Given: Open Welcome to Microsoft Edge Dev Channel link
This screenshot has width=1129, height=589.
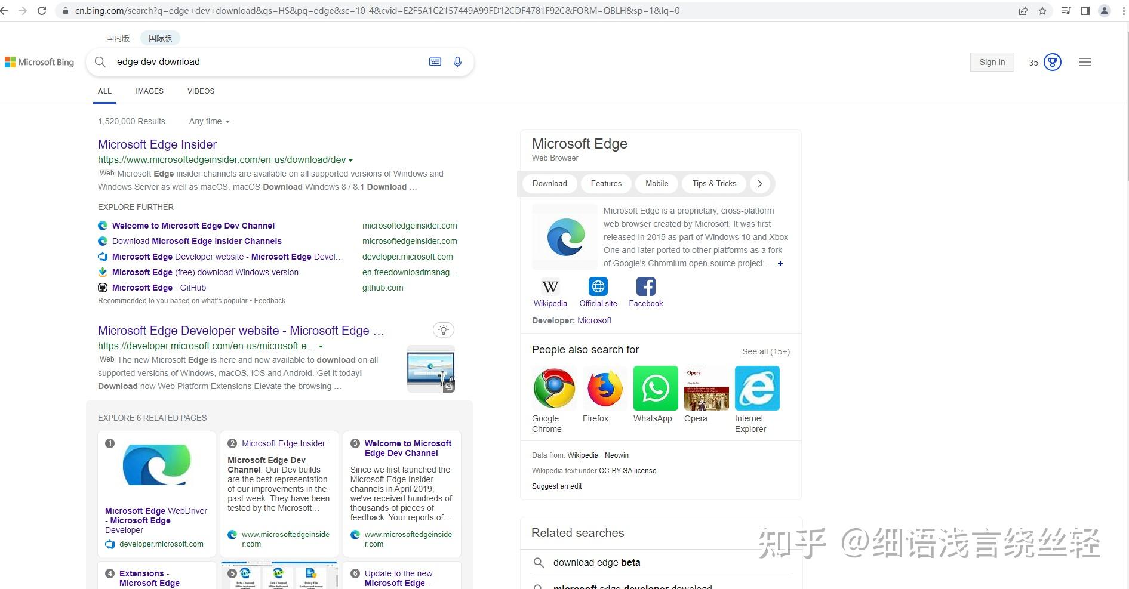Looking at the screenshot, I should click(193, 226).
